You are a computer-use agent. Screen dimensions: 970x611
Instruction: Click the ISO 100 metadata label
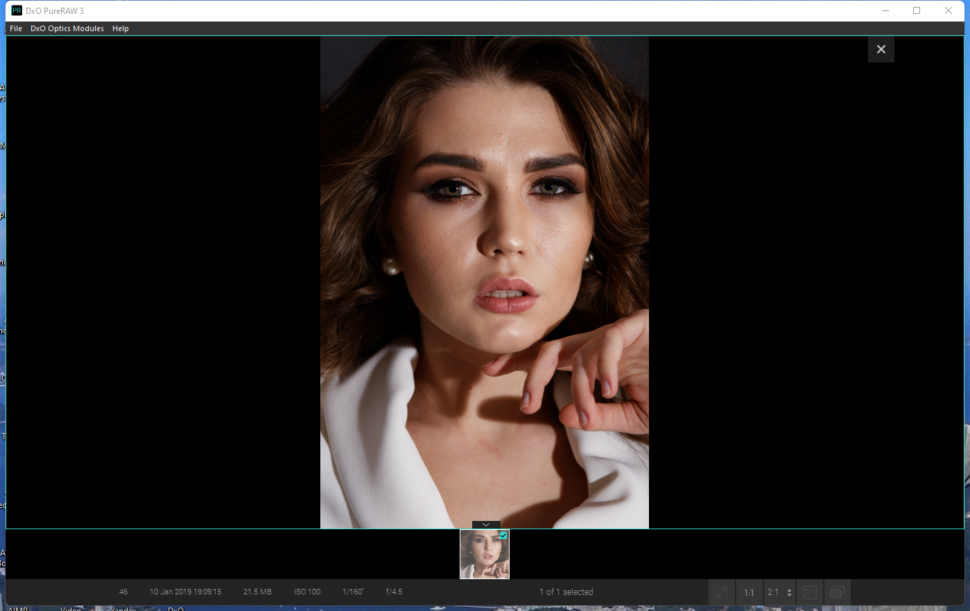click(307, 592)
